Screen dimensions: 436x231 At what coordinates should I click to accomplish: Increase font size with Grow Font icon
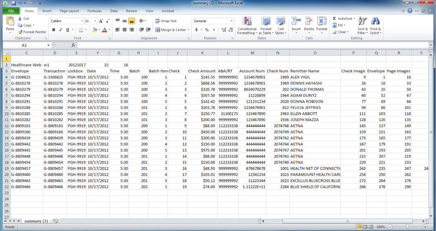tap(101, 21)
